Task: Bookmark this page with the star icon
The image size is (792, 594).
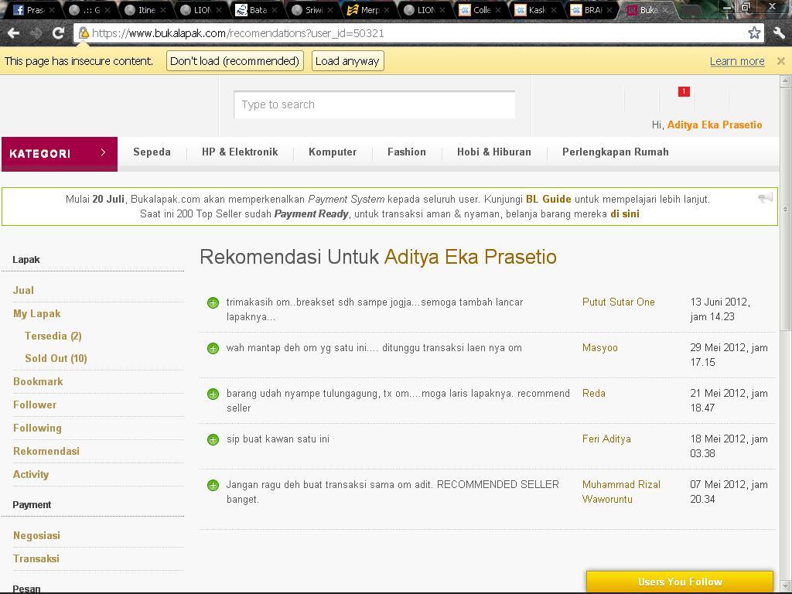Action: (x=754, y=33)
